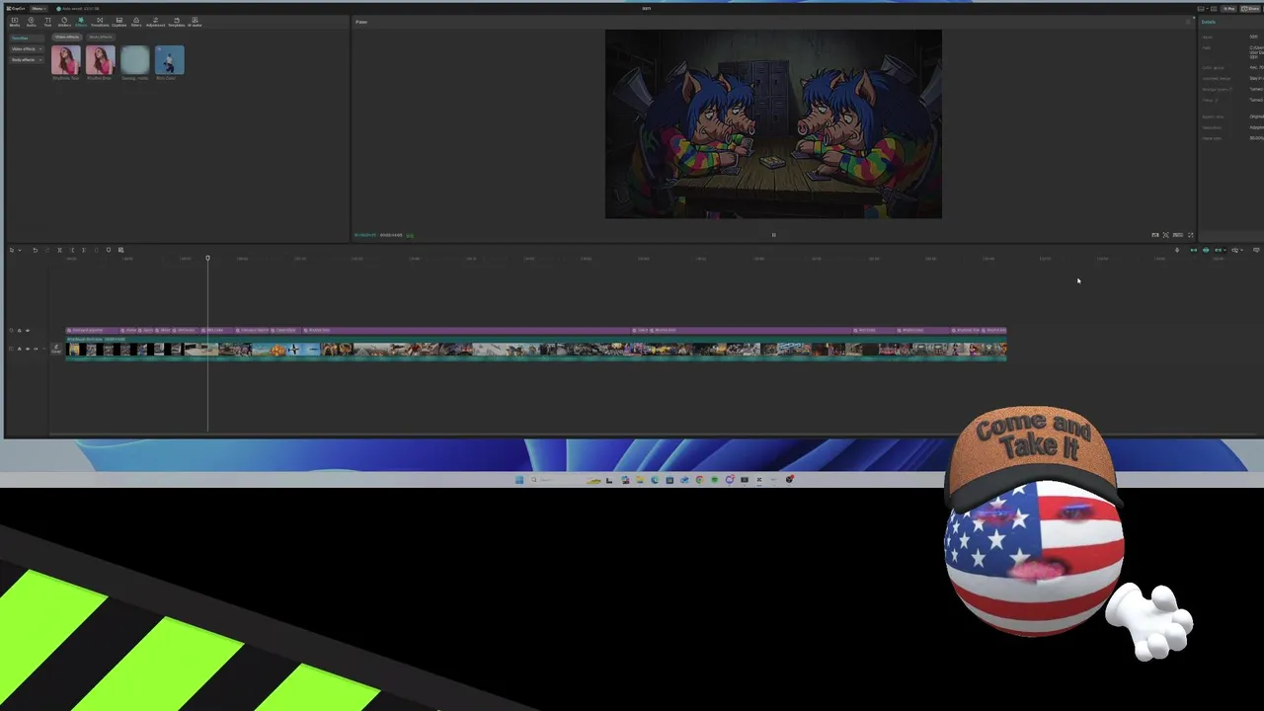Click the Delete right icon in timeline toolbar
1264x711 pixels.
tap(83, 250)
